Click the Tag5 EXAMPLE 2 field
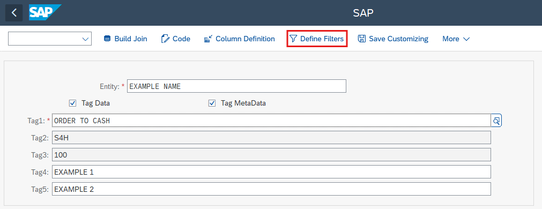Image resolution: width=542 pixels, height=209 pixels. click(x=271, y=189)
